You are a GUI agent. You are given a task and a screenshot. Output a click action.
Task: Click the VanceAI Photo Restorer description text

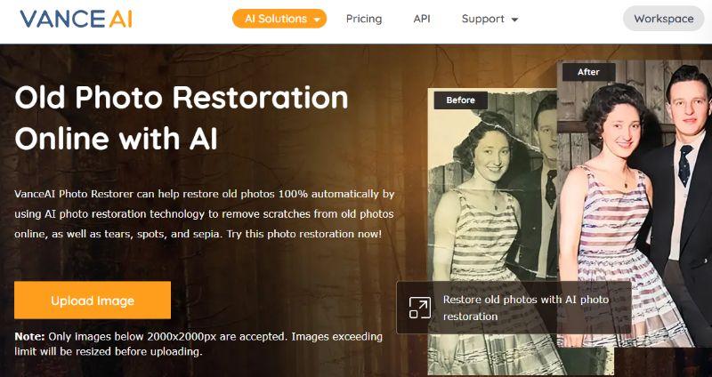point(205,214)
